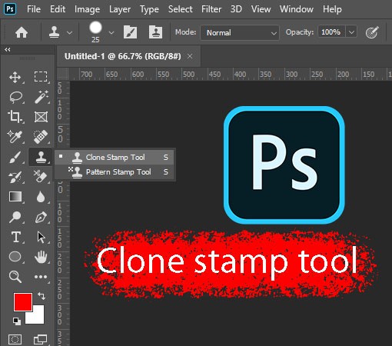
Task: Open the Edit Toolbar three-dots menu
Action: click(x=41, y=277)
